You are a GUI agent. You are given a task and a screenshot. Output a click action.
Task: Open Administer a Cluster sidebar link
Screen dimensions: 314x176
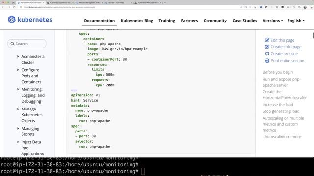point(33,59)
